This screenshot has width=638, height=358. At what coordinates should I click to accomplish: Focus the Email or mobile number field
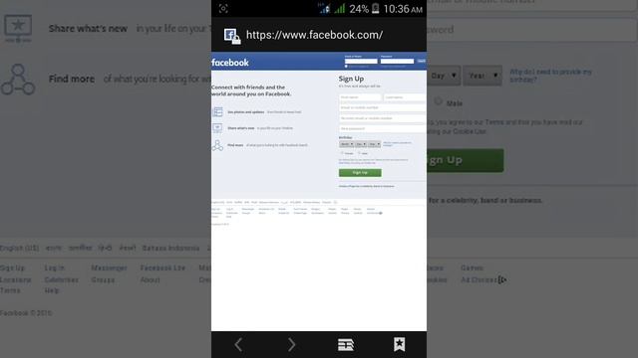pyautogui.click(x=383, y=108)
